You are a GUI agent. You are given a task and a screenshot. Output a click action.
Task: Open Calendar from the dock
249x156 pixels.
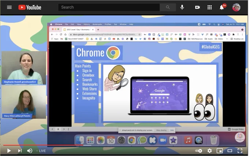point(111,140)
